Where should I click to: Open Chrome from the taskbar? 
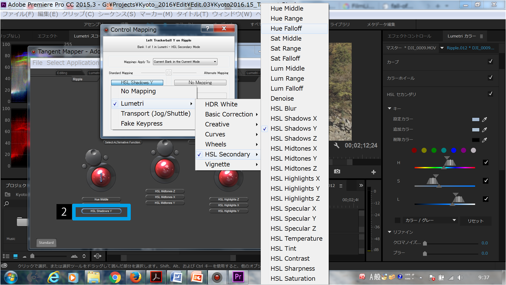tap(115, 278)
